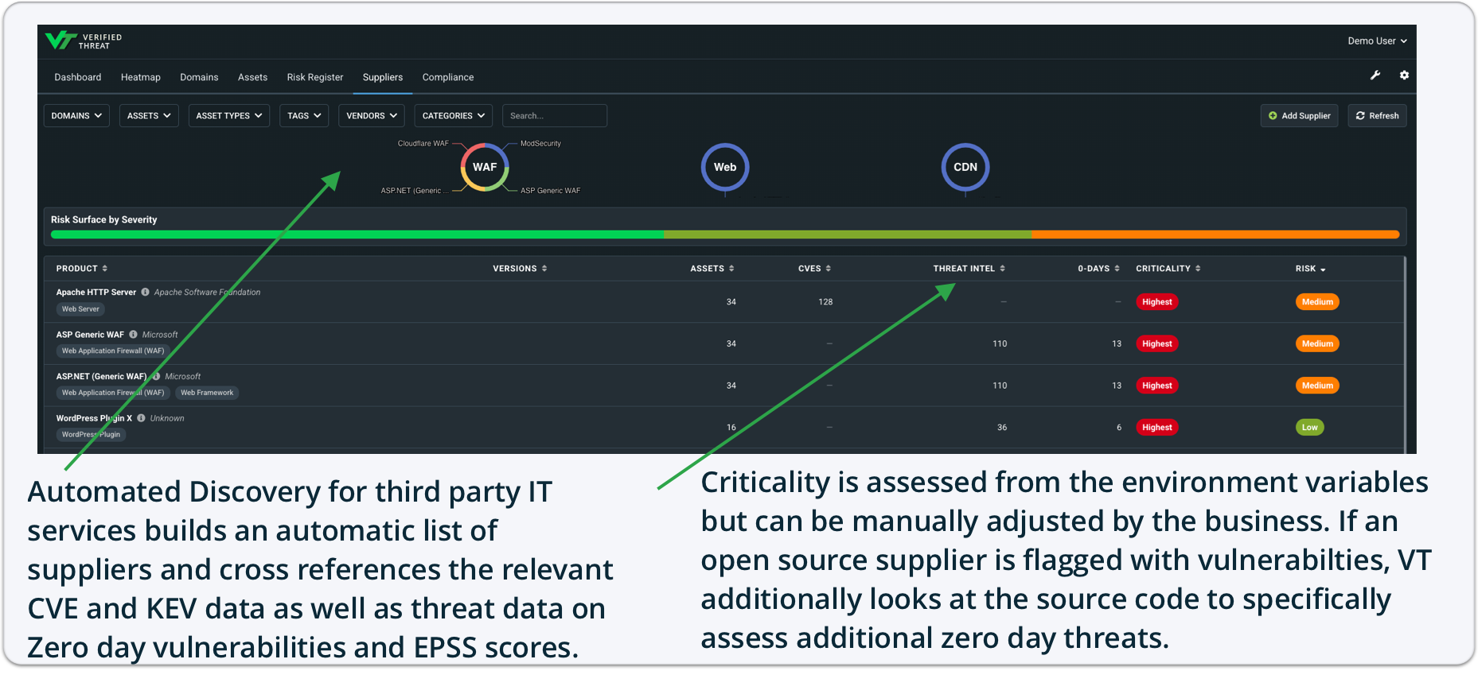The width and height of the screenshot is (1478, 694).
Task: Open the Domains filter dropdown
Action: [76, 116]
